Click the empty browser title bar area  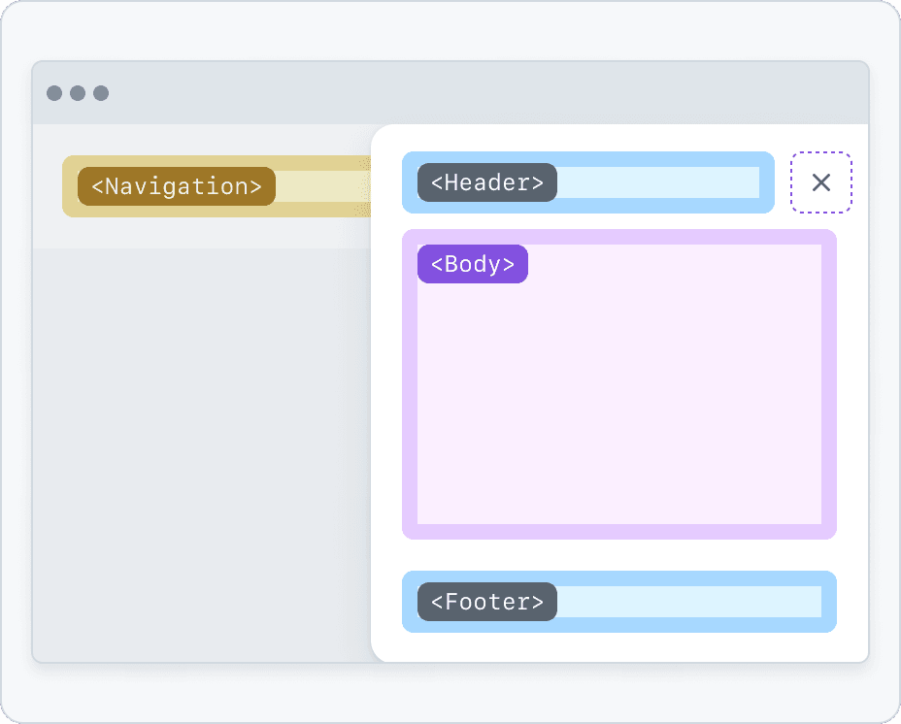pyautogui.click(x=485, y=93)
